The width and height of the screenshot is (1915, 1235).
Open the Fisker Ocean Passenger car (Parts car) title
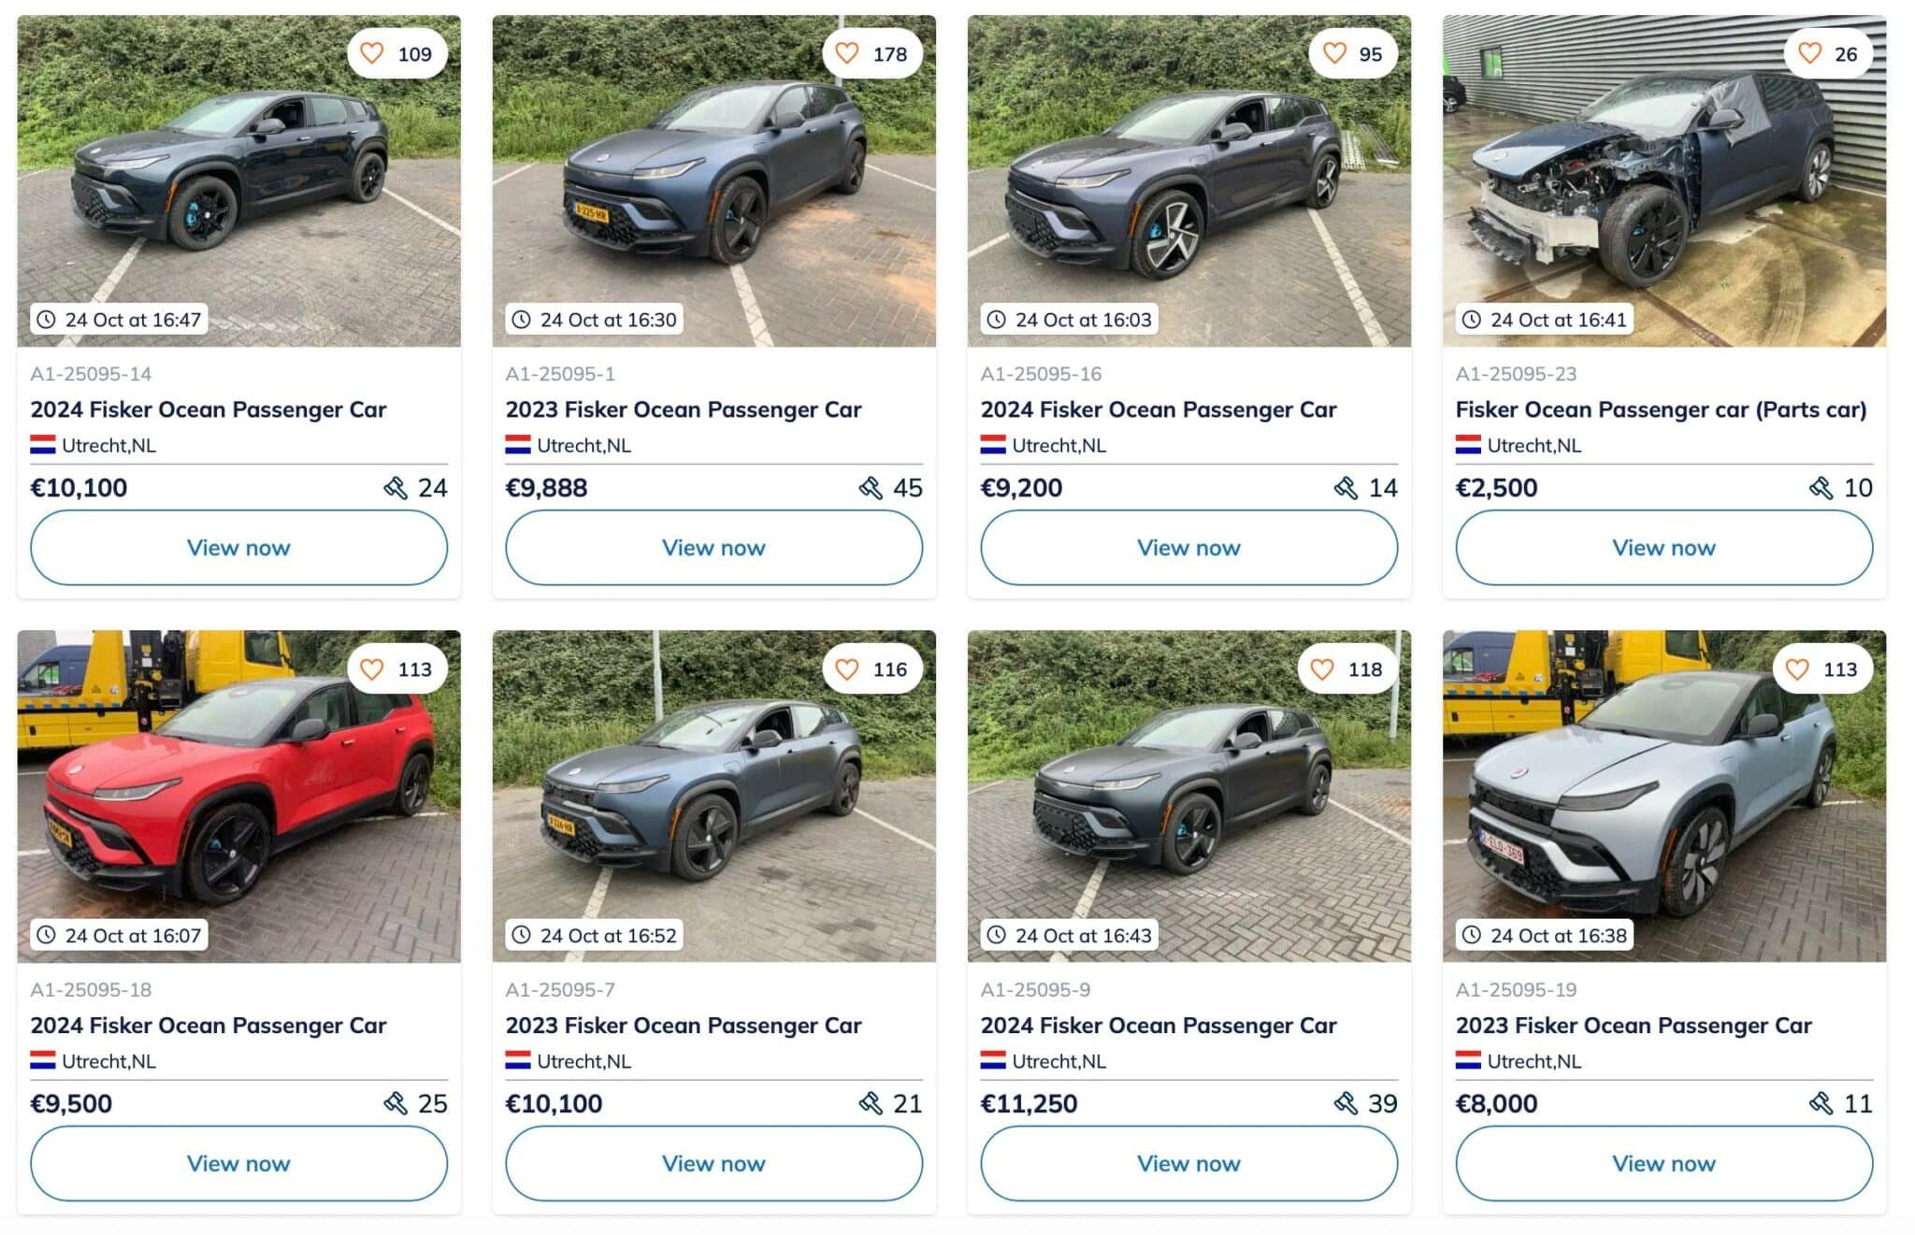1661,409
